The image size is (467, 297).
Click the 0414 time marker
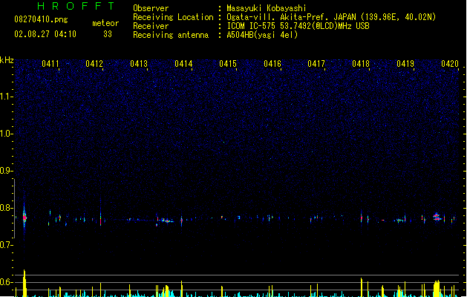point(183,64)
